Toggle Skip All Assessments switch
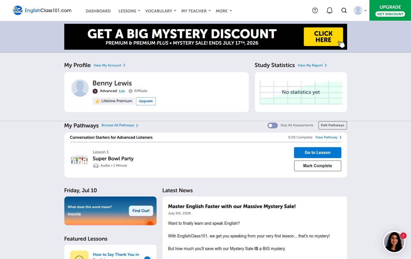The image size is (411, 259). pyautogui.click(x=272, y=125)
